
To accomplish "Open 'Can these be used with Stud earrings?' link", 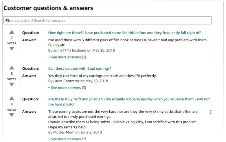I will [x=80, y=69].
